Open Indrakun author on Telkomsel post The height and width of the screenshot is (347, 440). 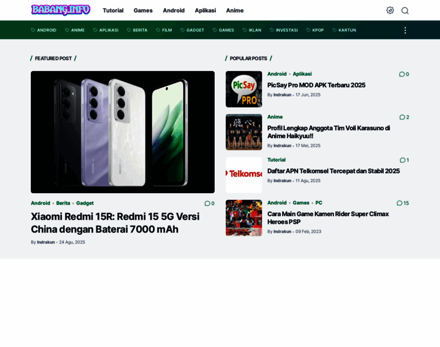(x=283, y=181)
